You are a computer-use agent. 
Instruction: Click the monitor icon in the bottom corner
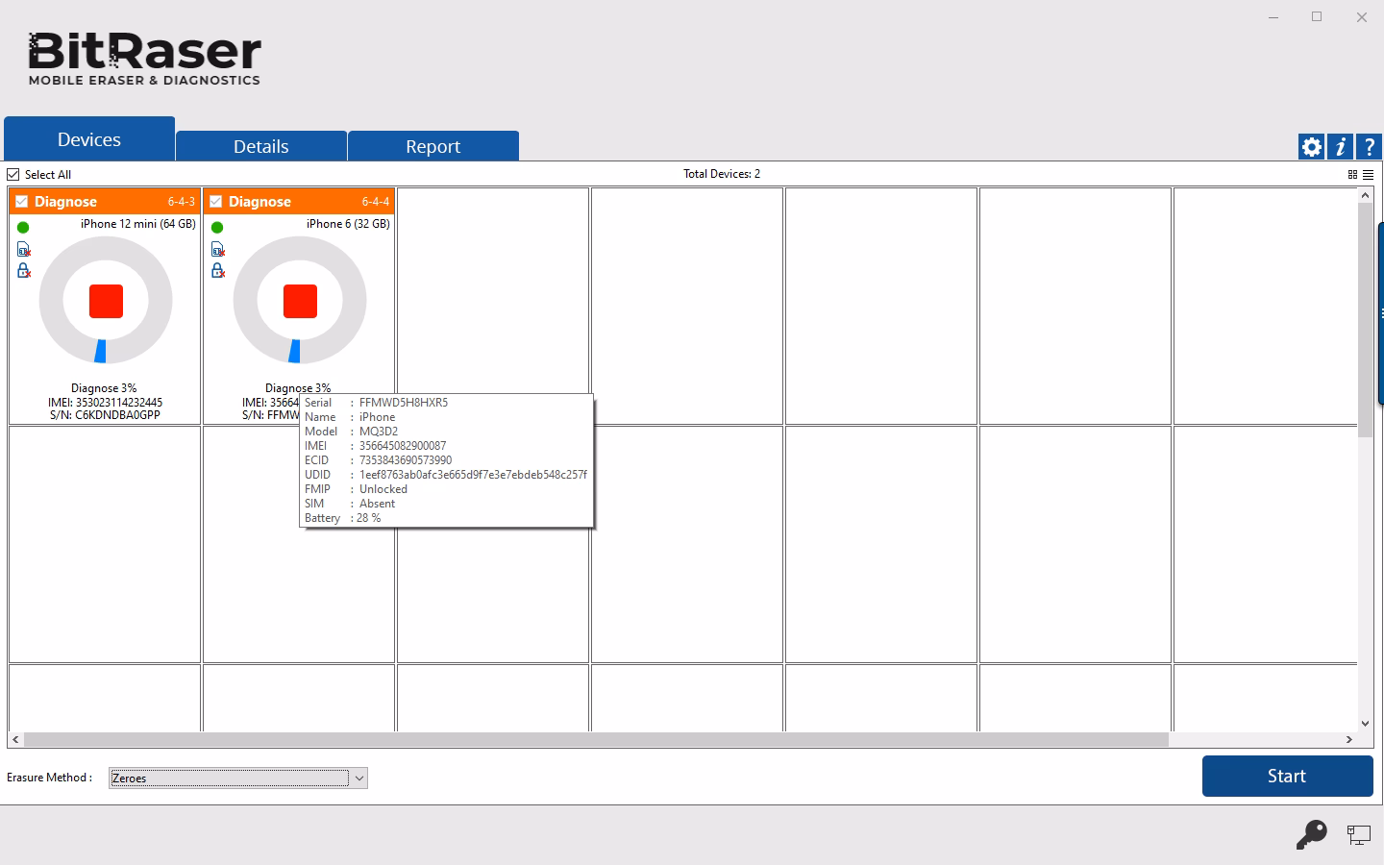[1358, 834]
